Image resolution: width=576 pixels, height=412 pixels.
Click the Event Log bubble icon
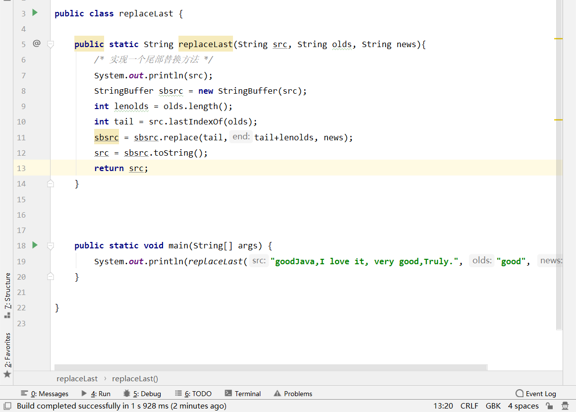519,393
